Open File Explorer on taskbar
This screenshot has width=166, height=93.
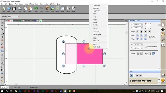pos(16,91)
